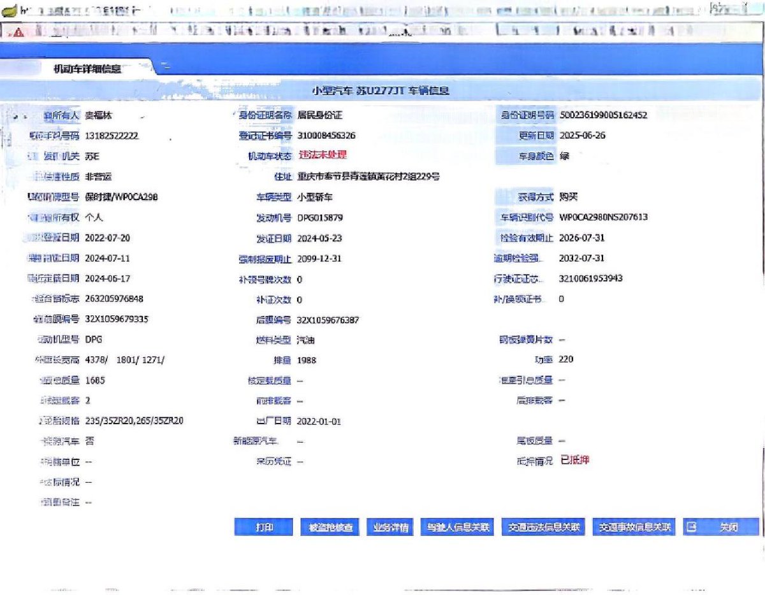
Task: Click the exit icon on 关闭 button
Action: point(692,527)
